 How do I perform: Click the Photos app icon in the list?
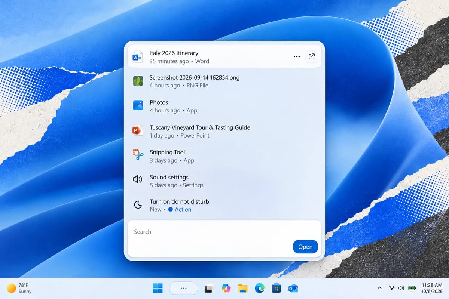click(x=138, y=105)
